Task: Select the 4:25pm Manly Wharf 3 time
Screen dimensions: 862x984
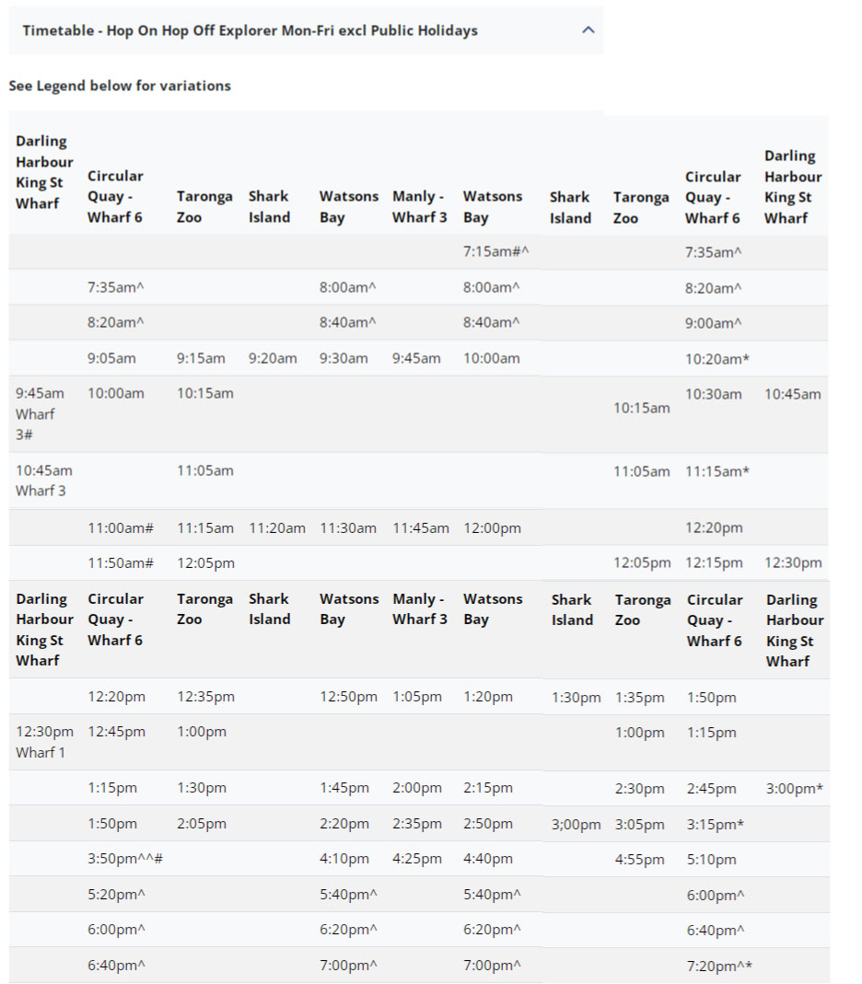Action: (417, 859)
